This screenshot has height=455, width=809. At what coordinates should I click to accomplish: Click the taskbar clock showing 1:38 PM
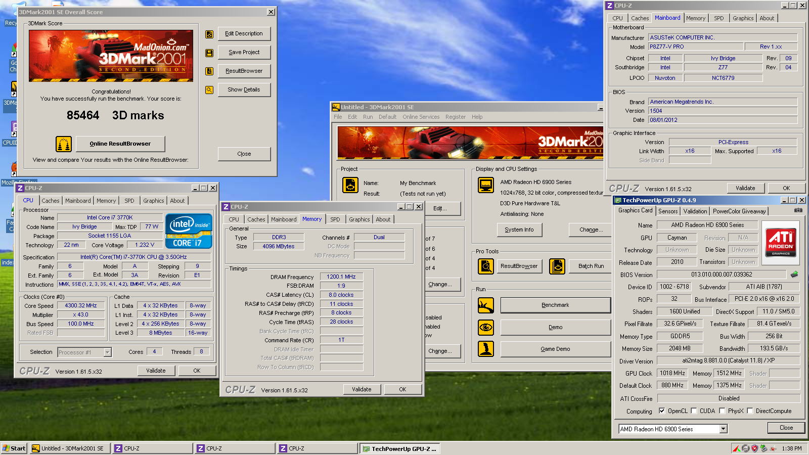[x=792, y=448]
